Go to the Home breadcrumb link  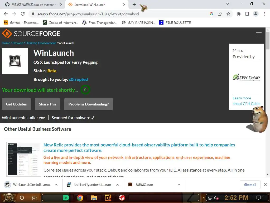tap(6, 43)
